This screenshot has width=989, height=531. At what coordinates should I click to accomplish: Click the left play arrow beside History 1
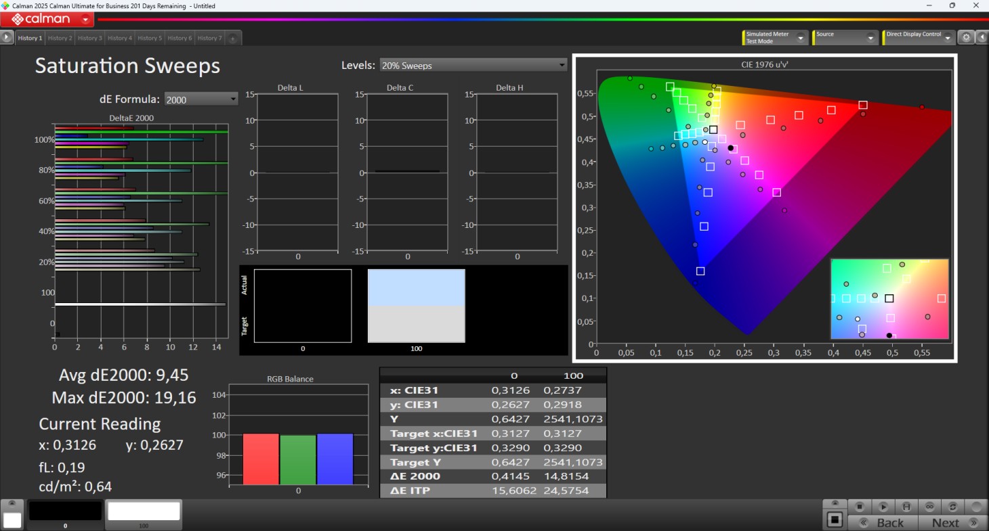[x=7, y=38]
